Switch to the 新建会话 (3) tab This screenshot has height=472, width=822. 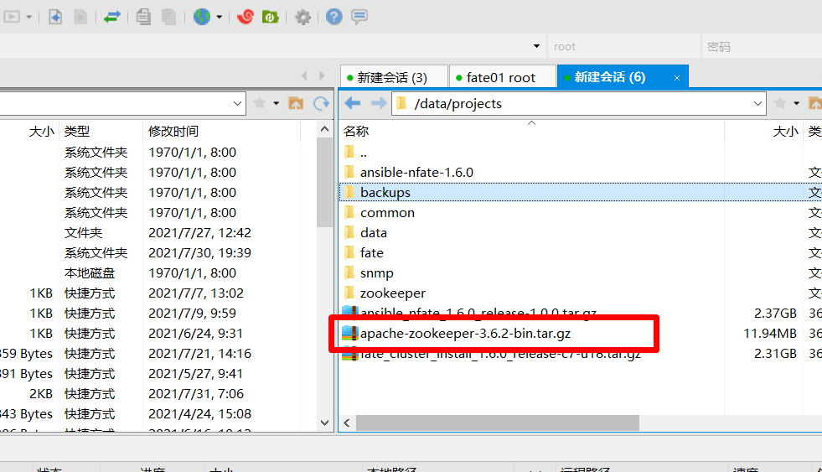tap(394, 78)
